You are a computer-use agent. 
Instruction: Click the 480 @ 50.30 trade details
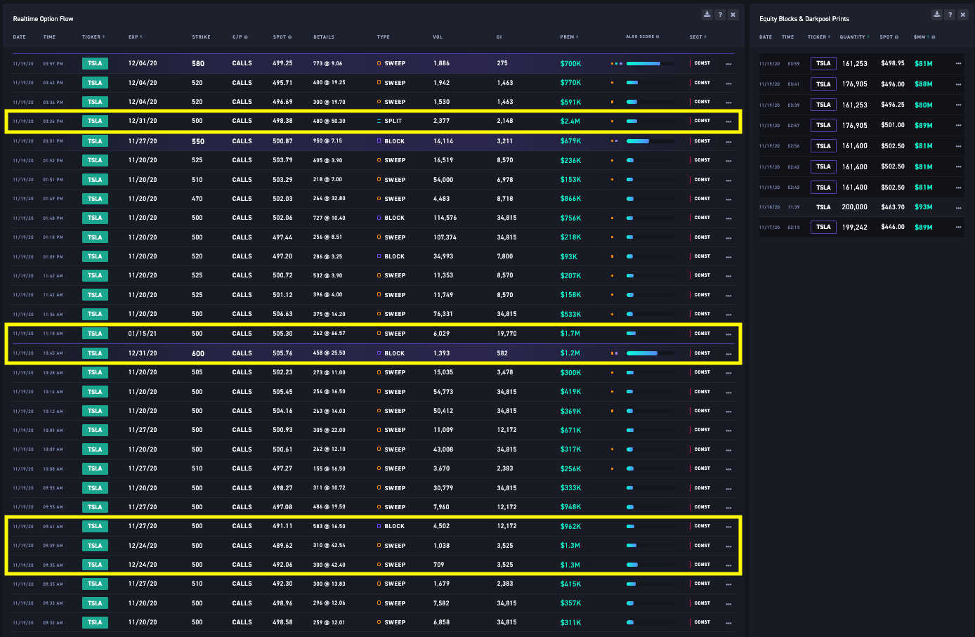pos(329,121)
